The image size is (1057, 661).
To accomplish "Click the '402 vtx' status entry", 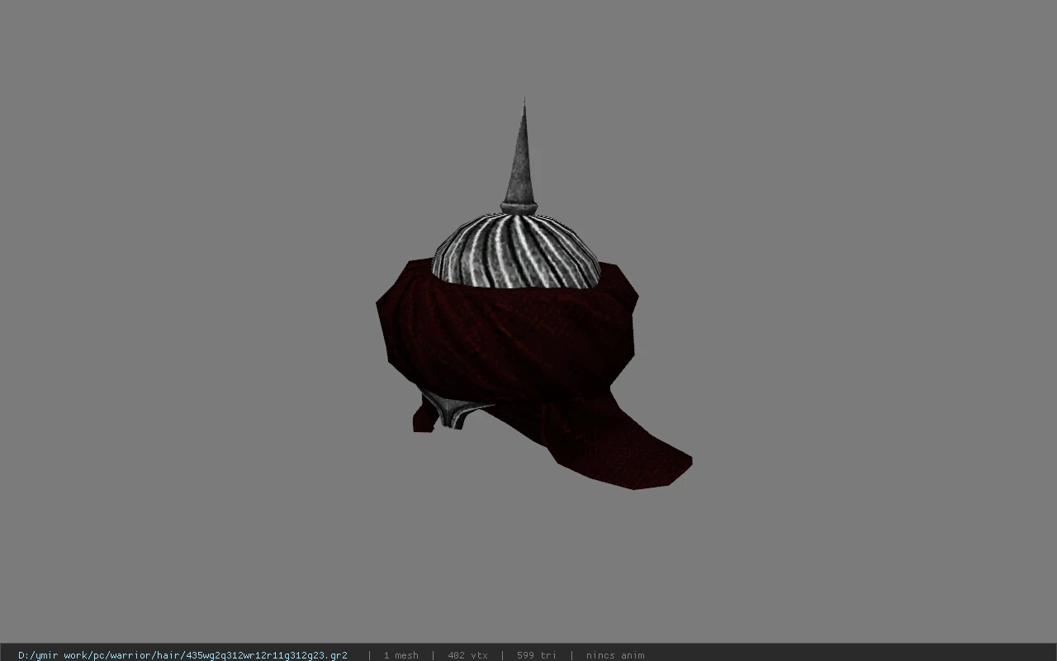I will (467, 655).
